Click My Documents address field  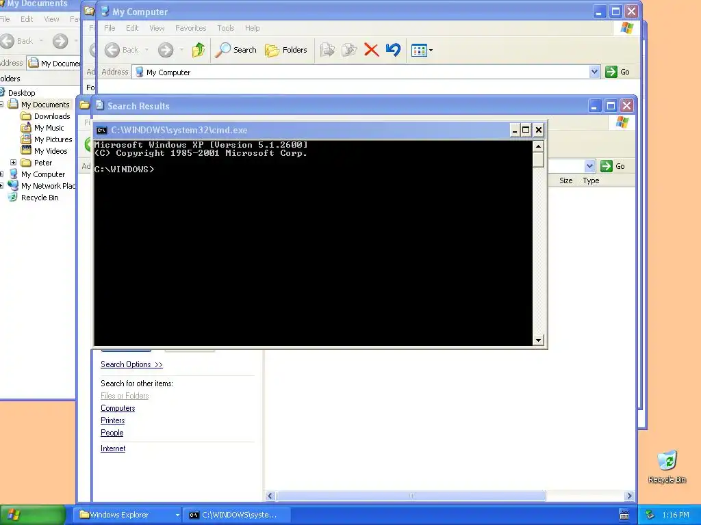pyautogui.click(x=53, y=64)
